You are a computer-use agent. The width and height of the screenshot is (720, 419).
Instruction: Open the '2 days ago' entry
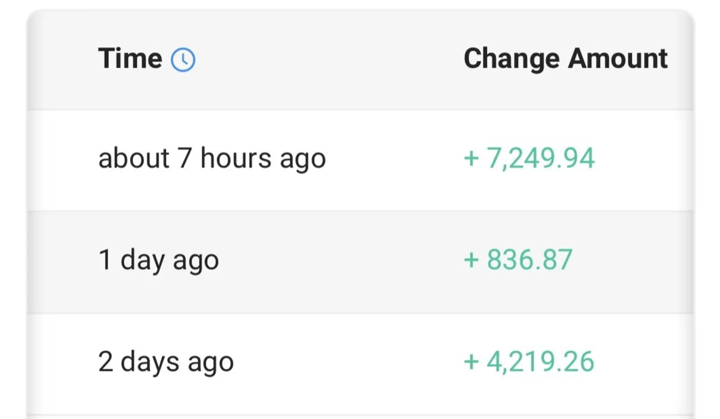166,362
